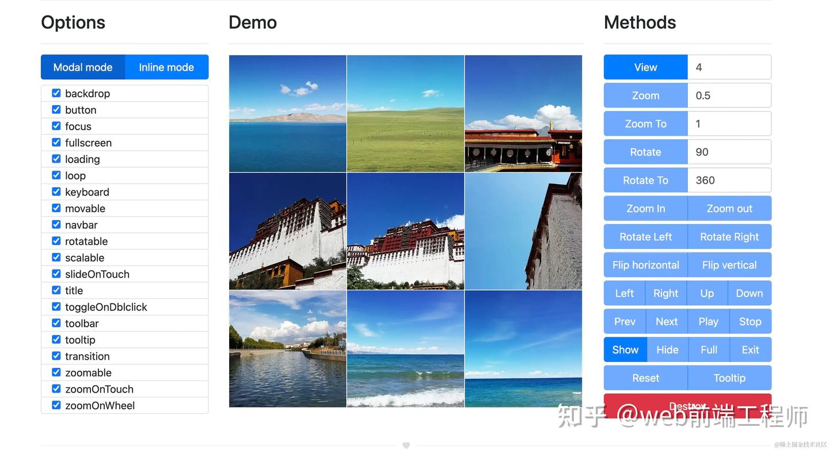The width and height of the screenshot is (829, 450).
Task: Uncheck the backdrop checkbox
Action: click(56, 93)
